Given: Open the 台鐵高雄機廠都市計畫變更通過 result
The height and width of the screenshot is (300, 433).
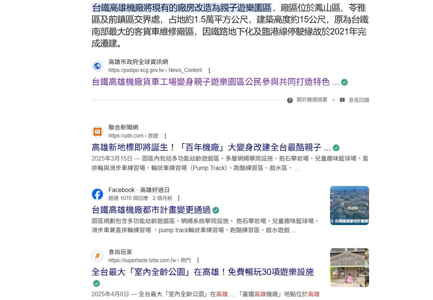Looking at the screenshot, I should tap(151, 210).
